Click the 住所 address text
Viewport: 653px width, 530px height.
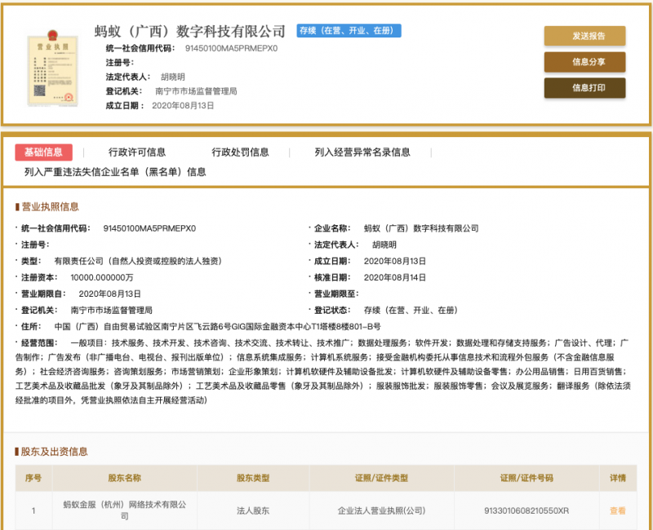point(217,327)
